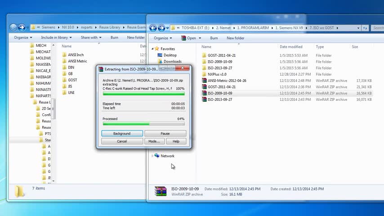The image size is (384, 216).
Task: Select the ISO-2013-09-27 ZIP archive icon
Action: point(204,99)
